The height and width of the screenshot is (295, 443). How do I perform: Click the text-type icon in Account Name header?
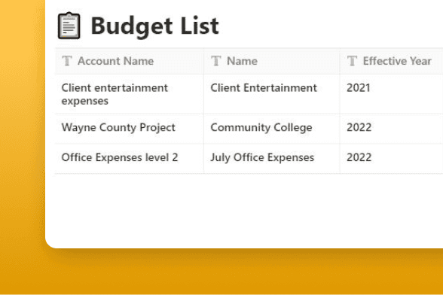click(67, 61)
